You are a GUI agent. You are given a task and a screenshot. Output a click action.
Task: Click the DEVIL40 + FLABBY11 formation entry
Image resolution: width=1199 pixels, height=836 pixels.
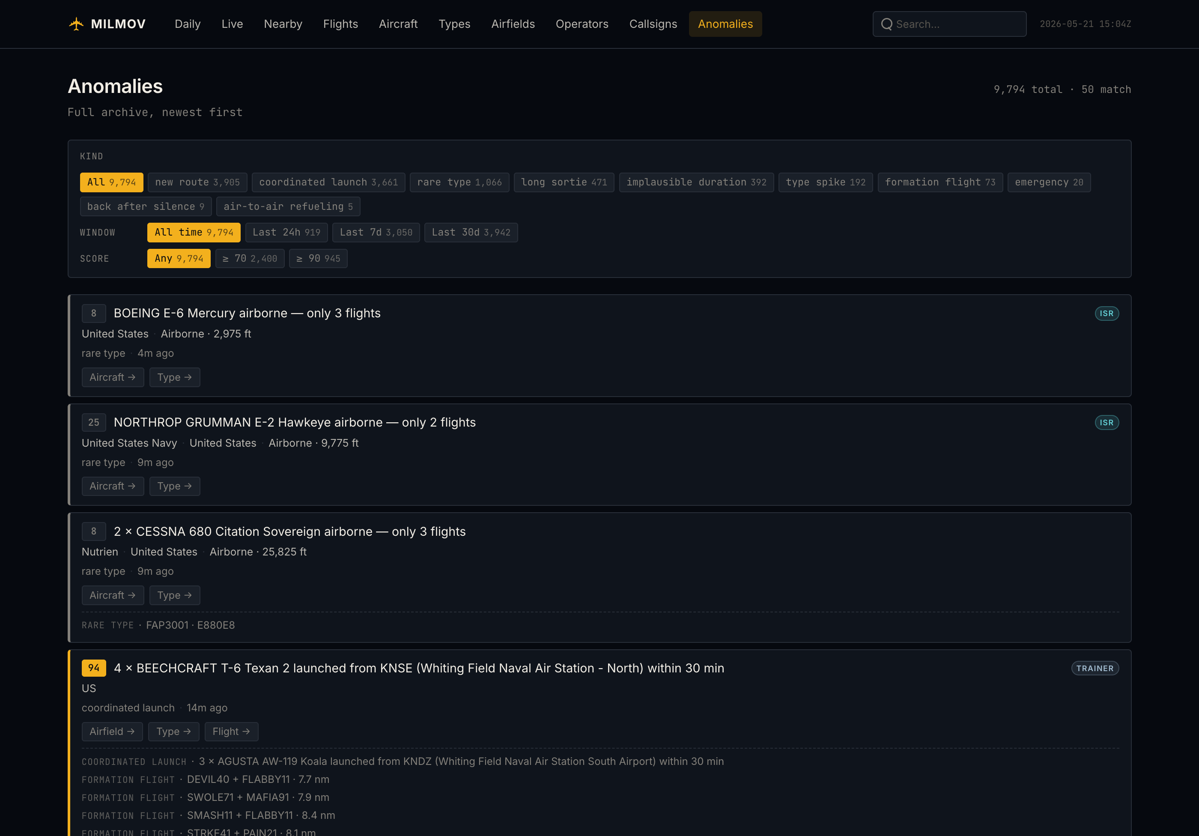pos(258,779)
